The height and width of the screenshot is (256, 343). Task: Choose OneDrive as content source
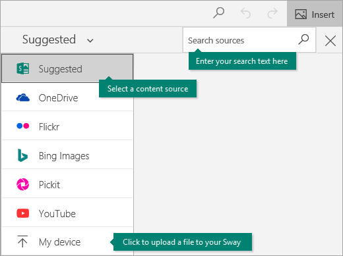(x=67, y=97)
